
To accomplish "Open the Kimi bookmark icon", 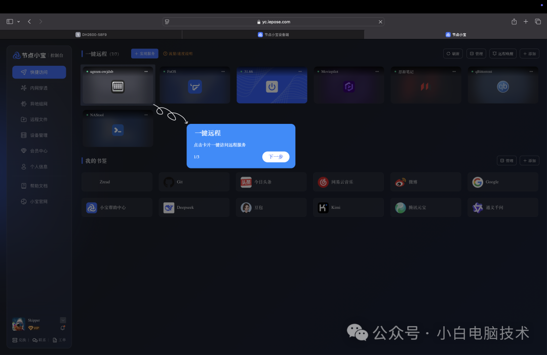I will (x=323, y=208).
